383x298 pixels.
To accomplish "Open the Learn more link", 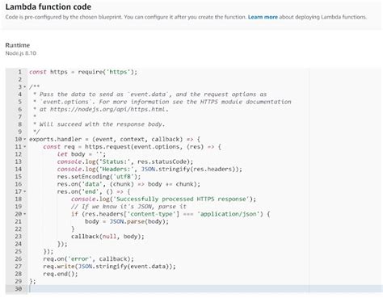I will [263, 17].
